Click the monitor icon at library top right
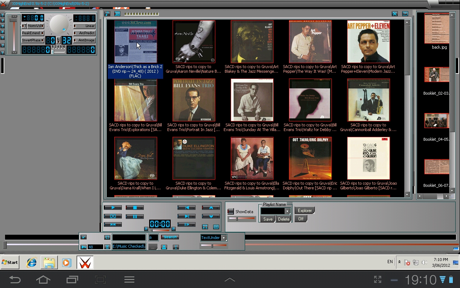 [405, 14]
